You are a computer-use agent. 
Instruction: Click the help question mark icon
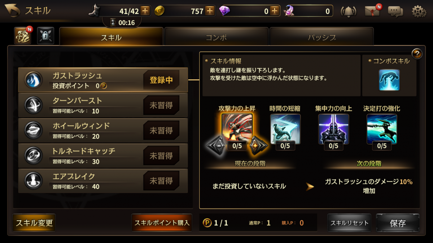pos(417,54)
